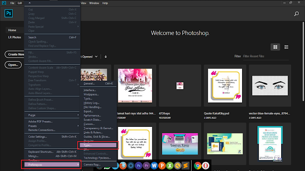Open the 6729.eps file thumbnail
Viewport: 305px width, 171px height.
pyautogui.click(x=180, y=85)
